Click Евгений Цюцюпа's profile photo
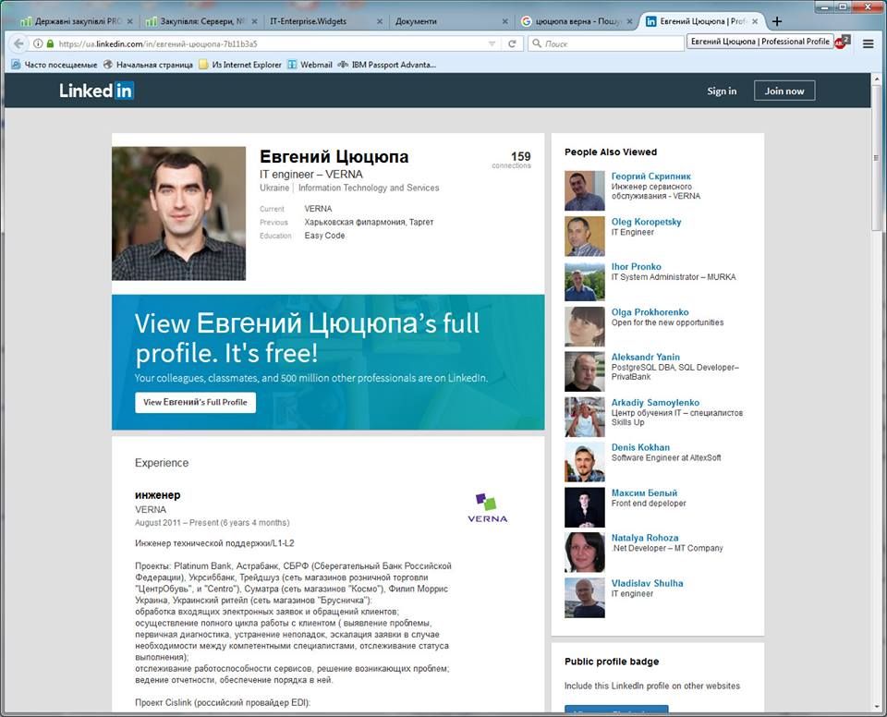 (x=178, y=213)
